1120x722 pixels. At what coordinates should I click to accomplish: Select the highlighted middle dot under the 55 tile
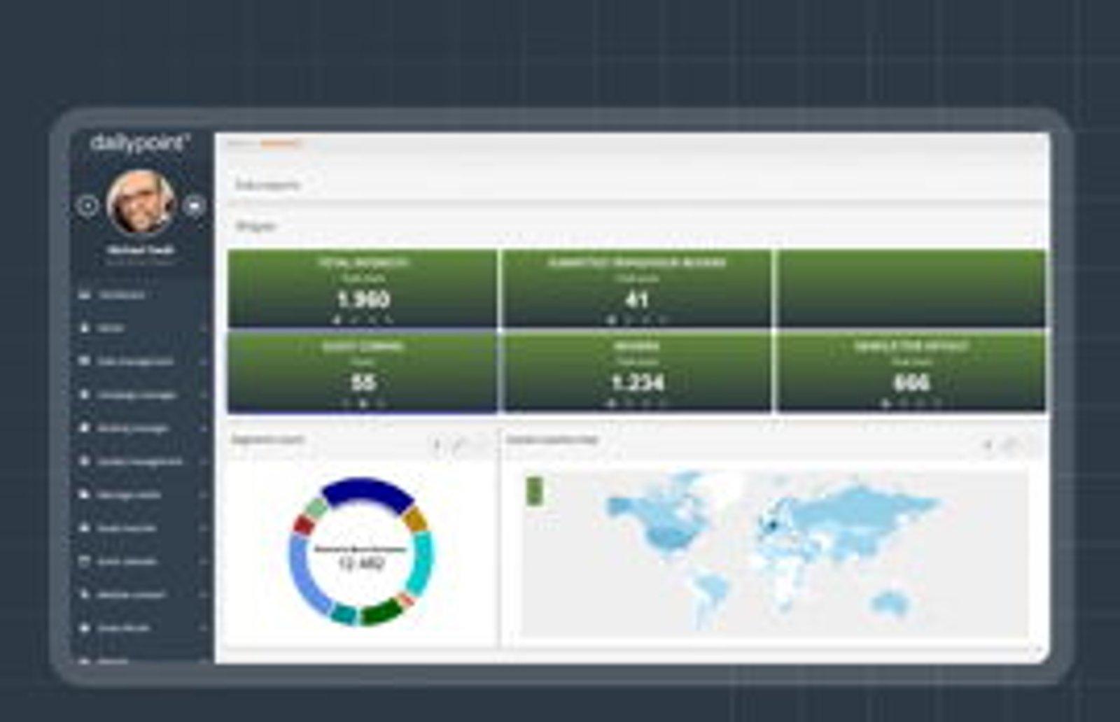click(x=363, y=404)
